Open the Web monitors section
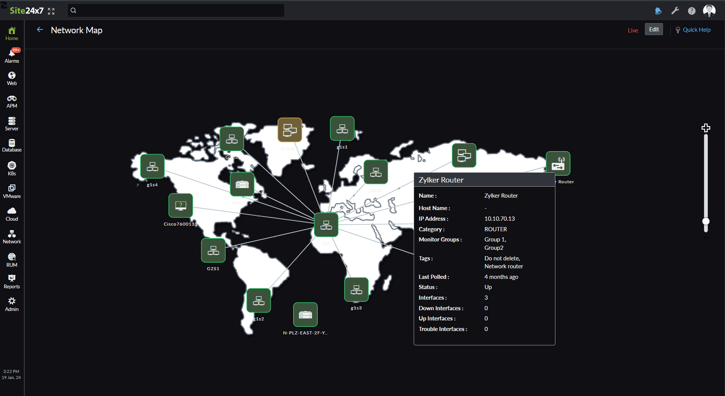The width and height of the screenshot is (725, 396). point(12,79)
